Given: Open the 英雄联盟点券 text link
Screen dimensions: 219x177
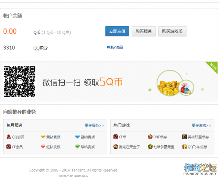Looking at the screenshot, I should click(x=198, y=137).
